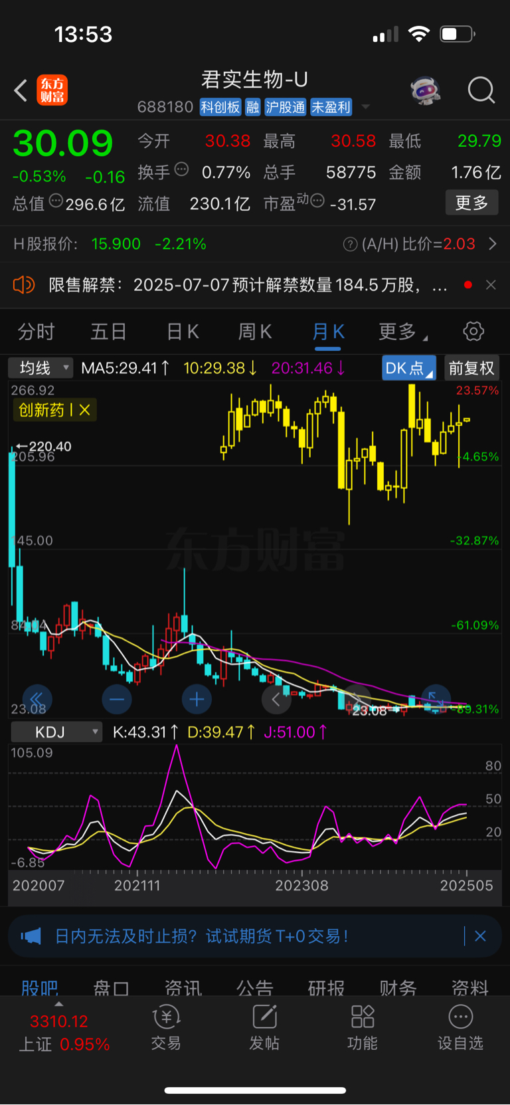510x1105 pixels.
Task: Switch to 五日 chart tab
Action: click(x=108, y=332)
